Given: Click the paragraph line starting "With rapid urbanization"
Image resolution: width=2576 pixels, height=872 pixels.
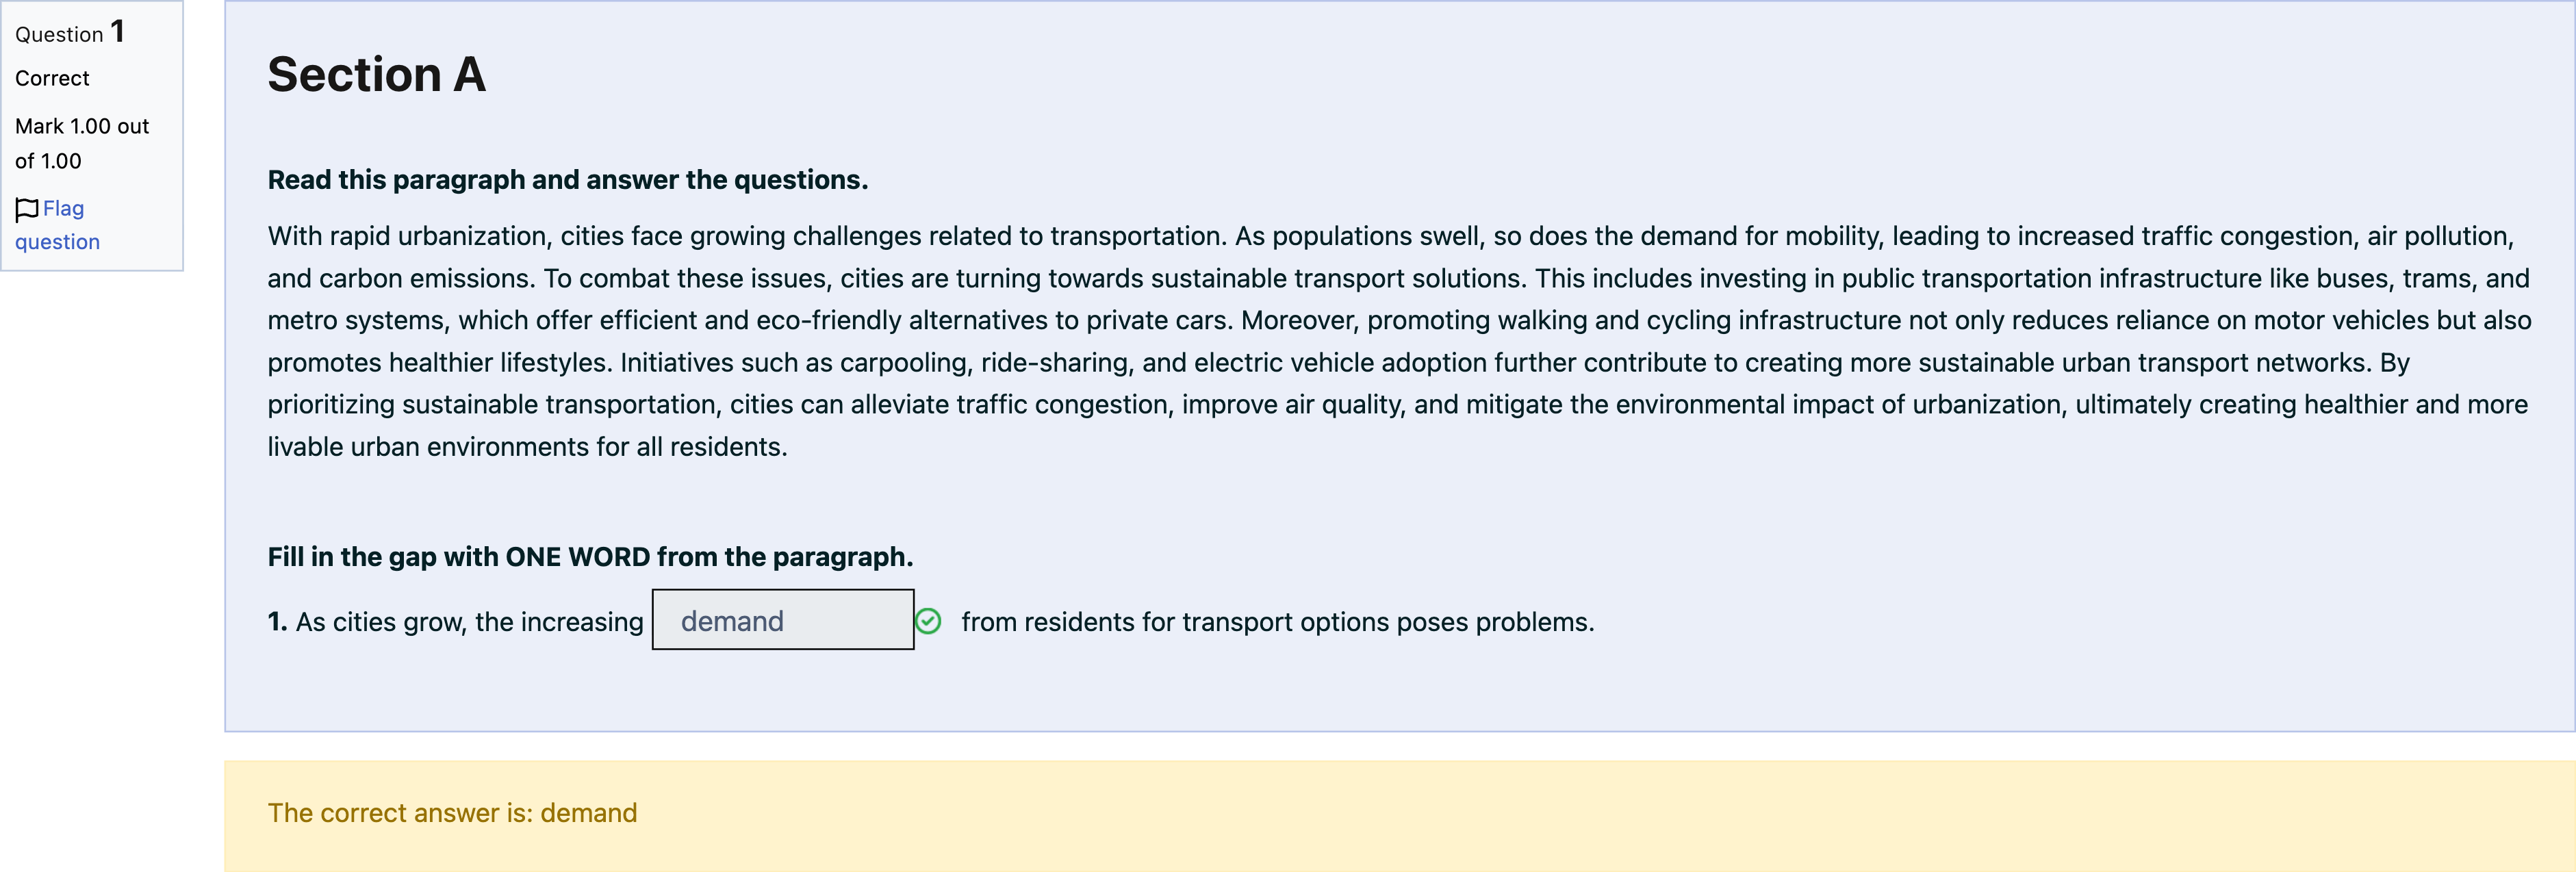Looking at the screenshot, I should click(1390, 236).
